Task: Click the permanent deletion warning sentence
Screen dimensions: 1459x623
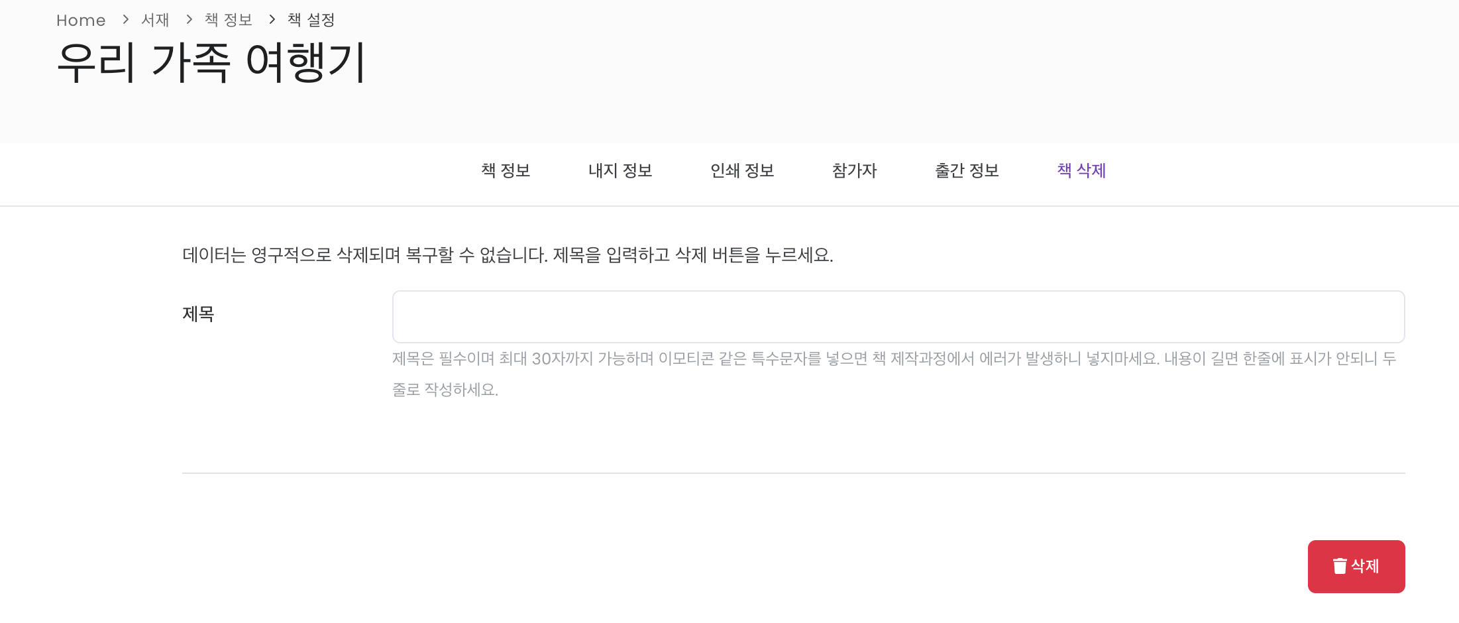Action: pos(508,255)
